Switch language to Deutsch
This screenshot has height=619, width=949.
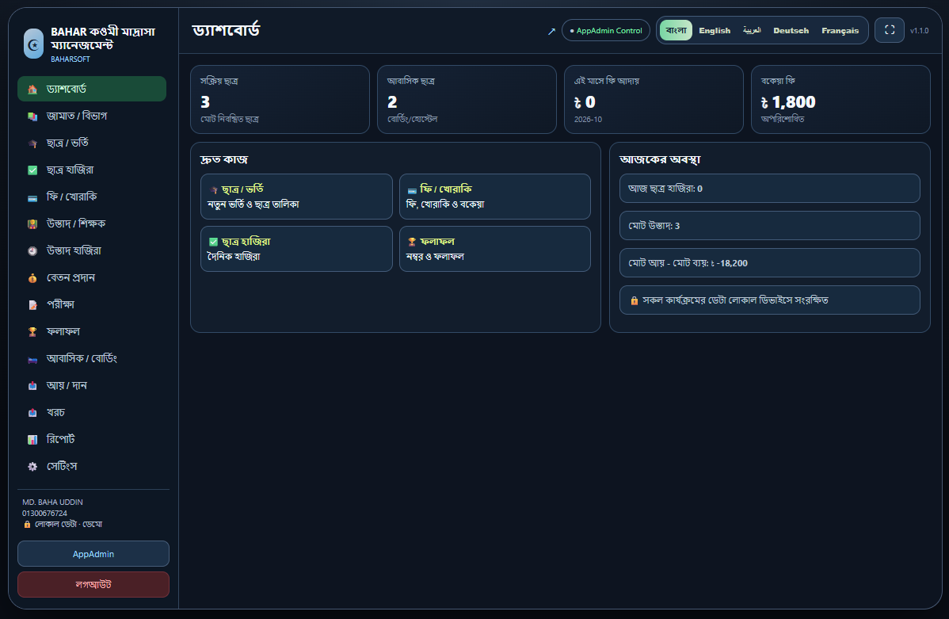point(791,30)
